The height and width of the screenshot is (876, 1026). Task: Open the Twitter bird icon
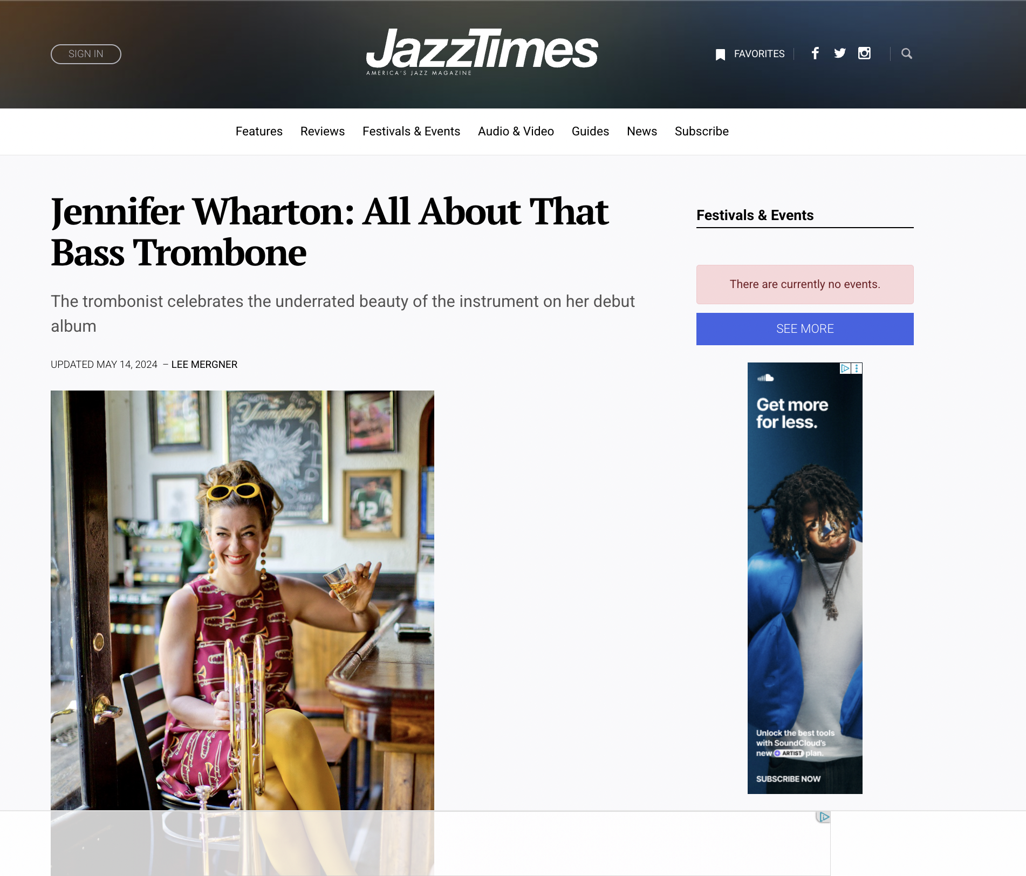tap(840, 53)
